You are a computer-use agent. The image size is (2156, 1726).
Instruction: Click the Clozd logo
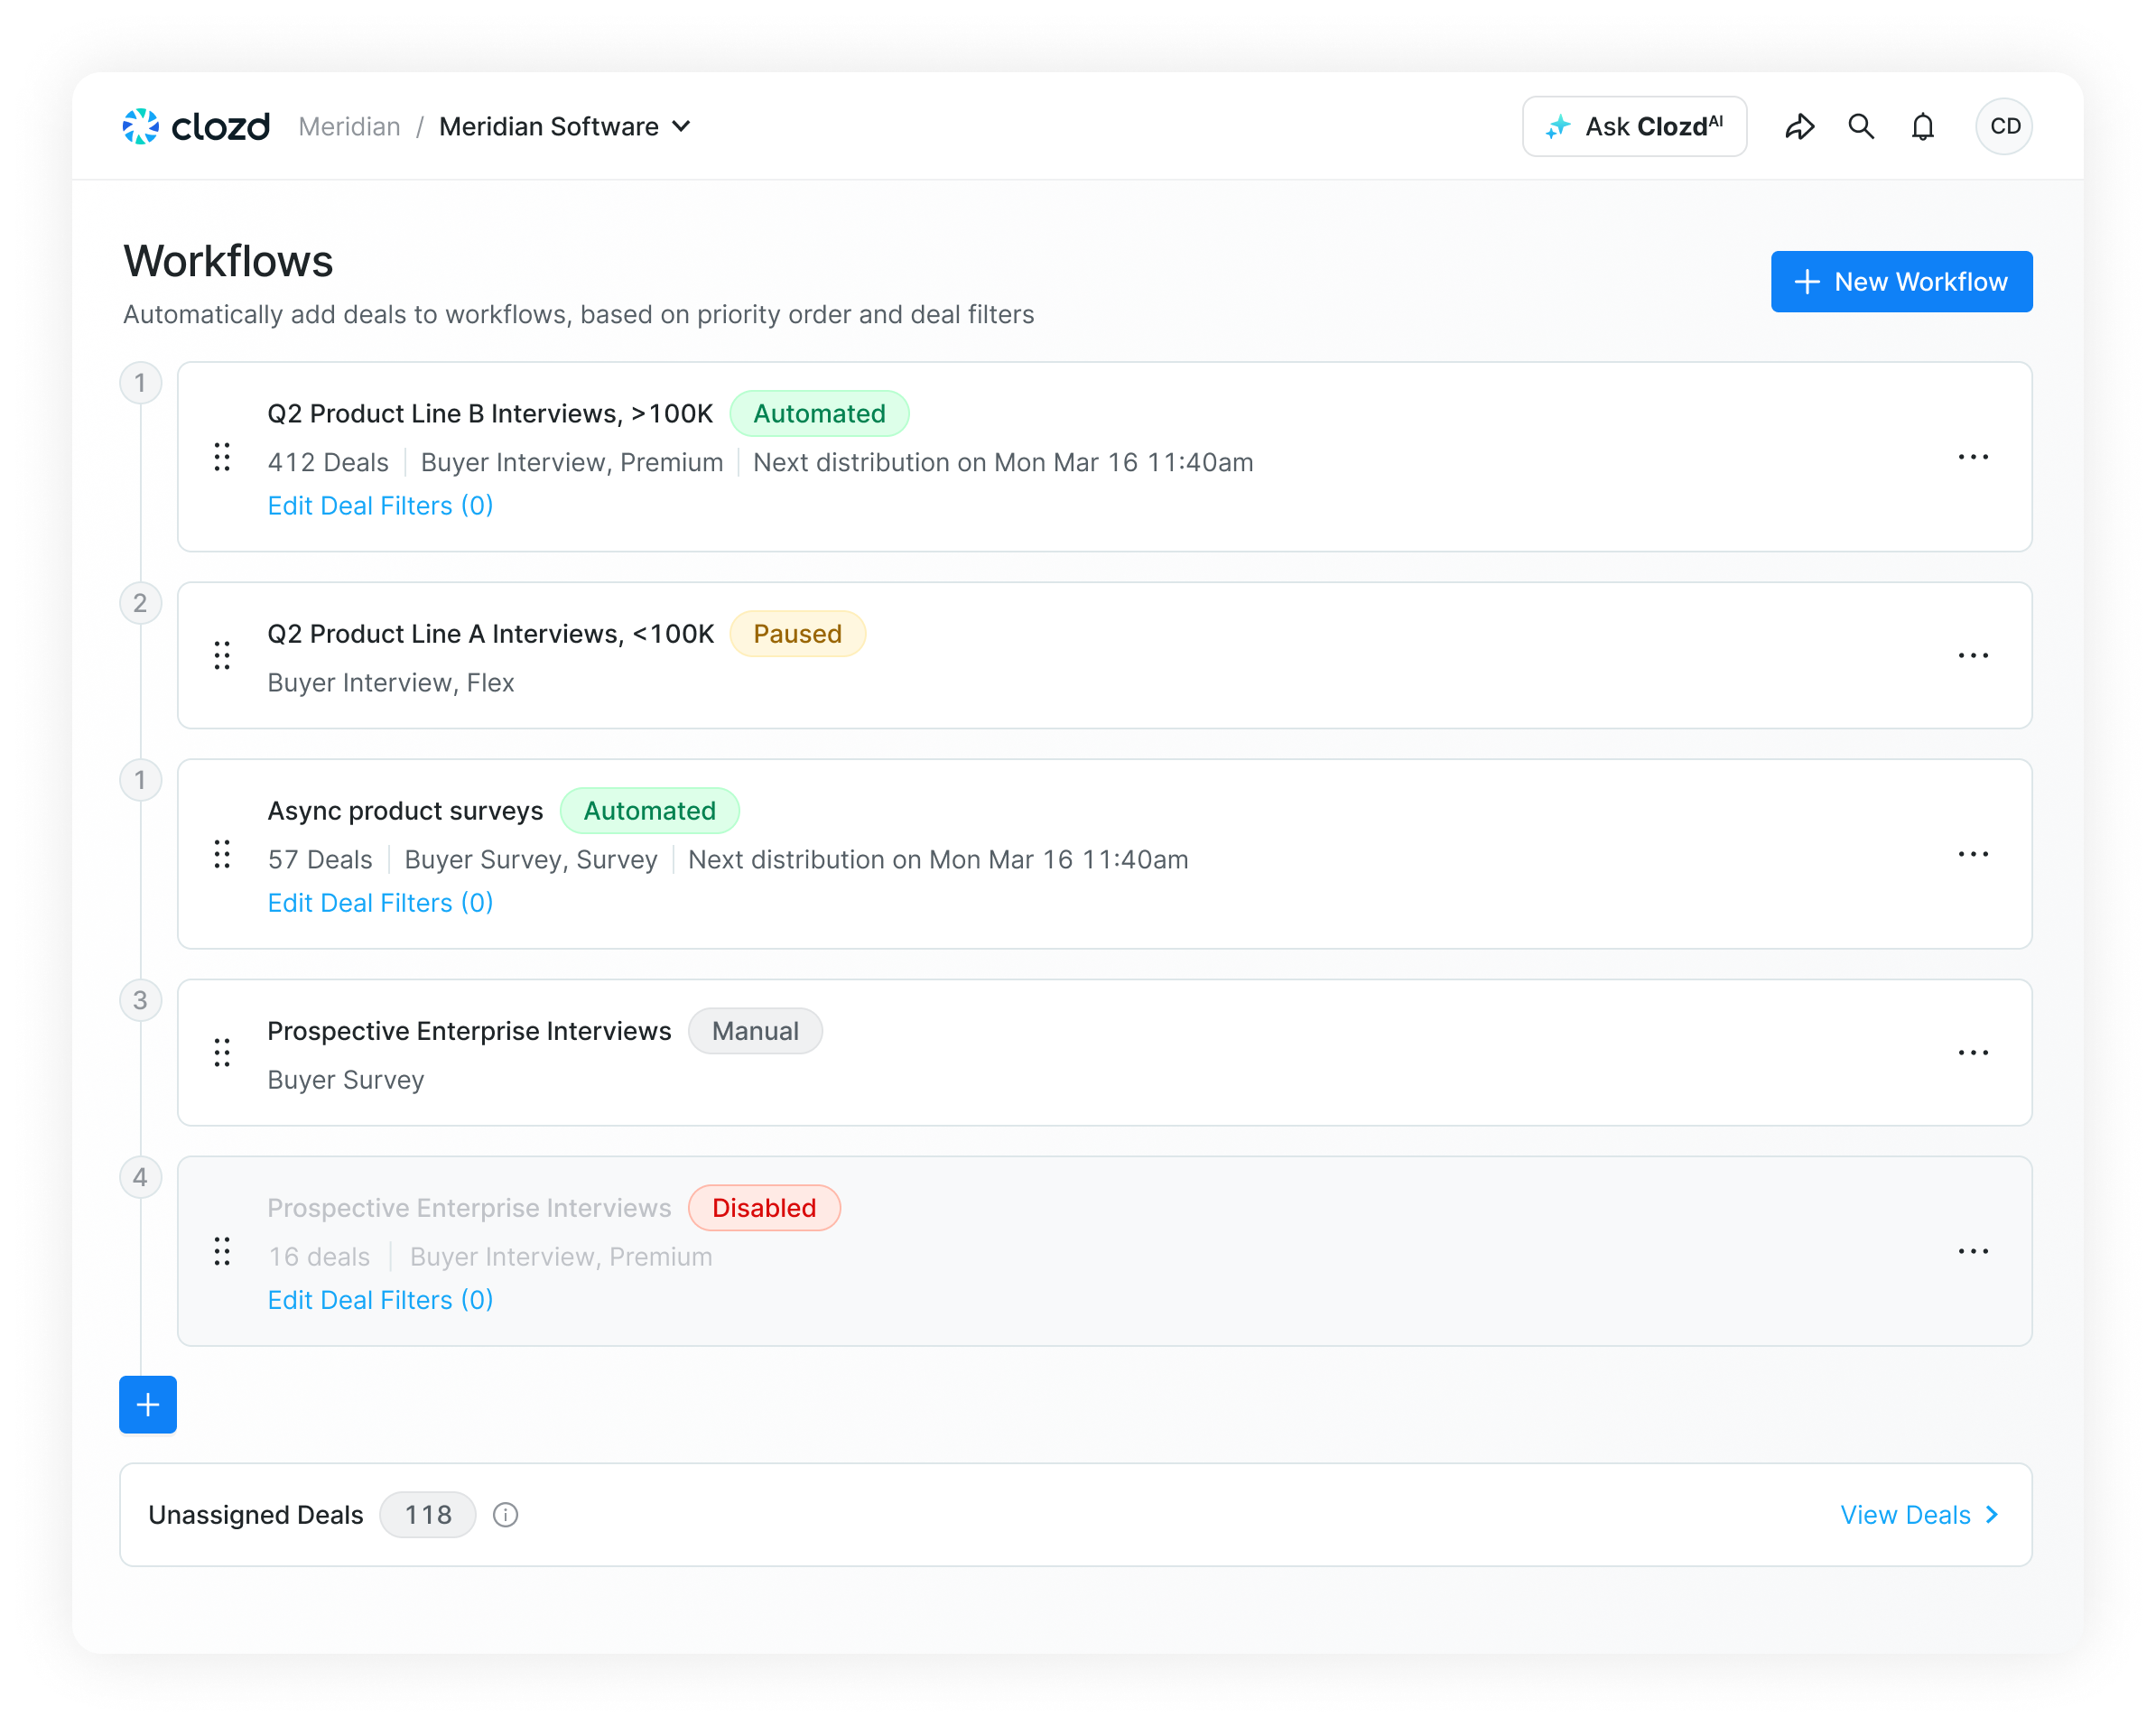coord(196,127)
